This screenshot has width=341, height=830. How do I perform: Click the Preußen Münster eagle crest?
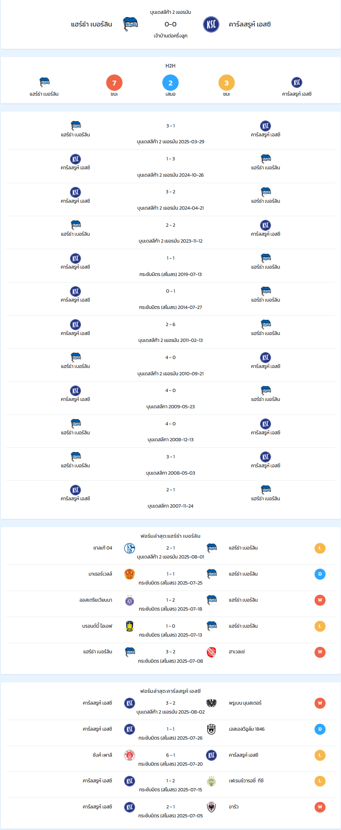point(211,703)
